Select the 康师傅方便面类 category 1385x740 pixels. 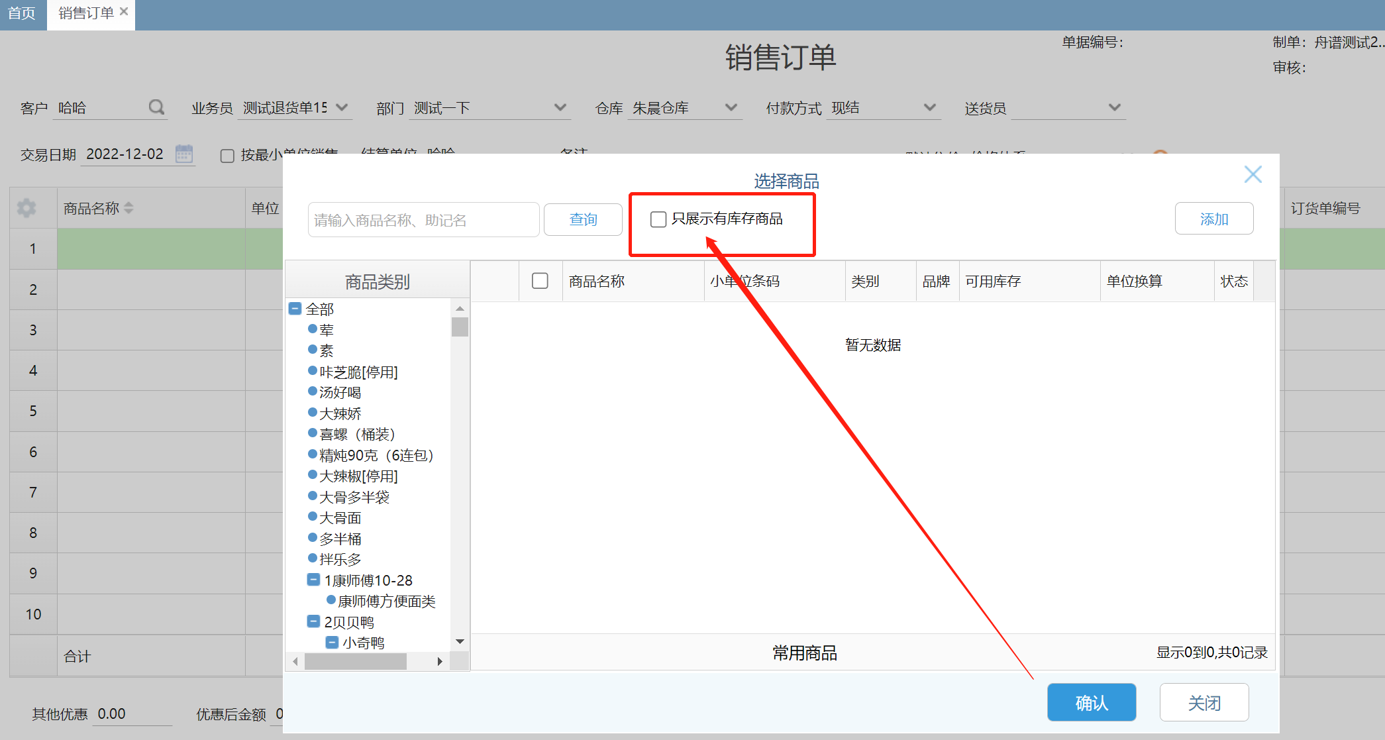coord(387,602)
